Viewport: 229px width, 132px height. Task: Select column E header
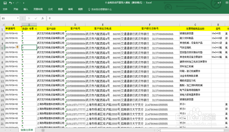[x=103, y=25]
